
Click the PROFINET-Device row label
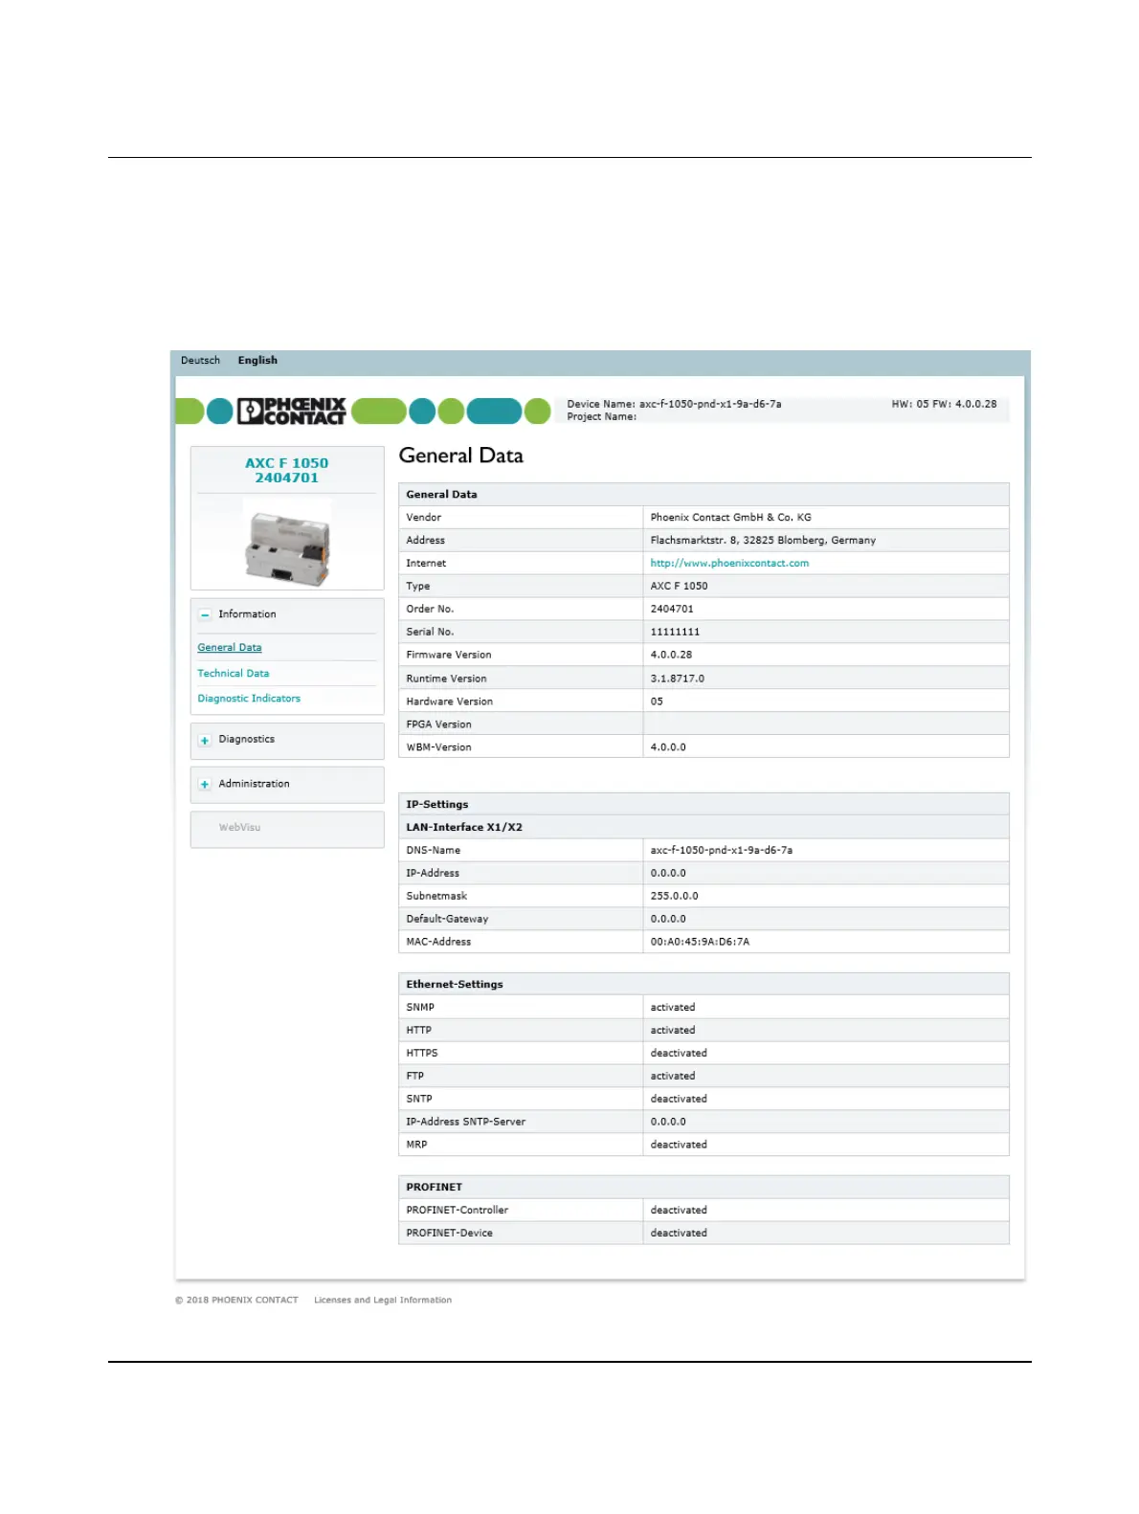(449, 1234)
